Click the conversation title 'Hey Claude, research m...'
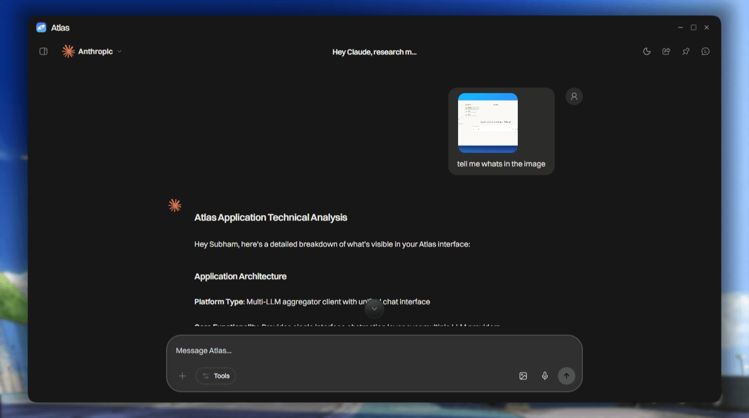This screenshot has width=749, height=418. tap(374, 52)
